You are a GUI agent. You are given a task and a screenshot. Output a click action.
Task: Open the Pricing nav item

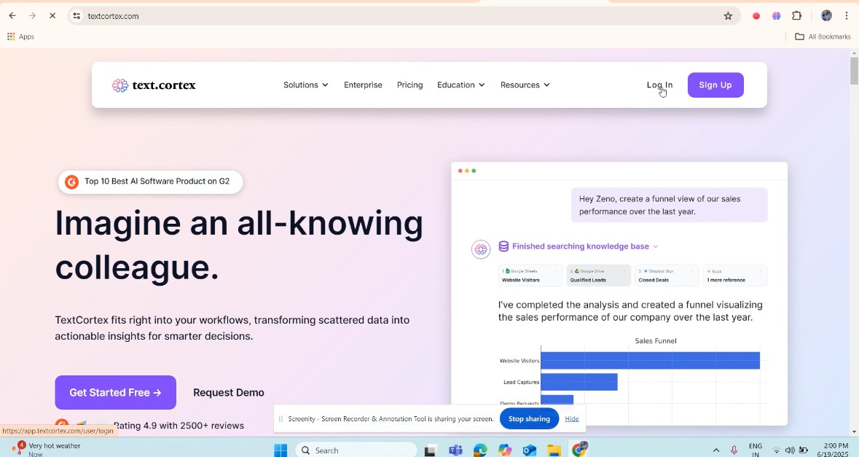tap(409, 85)
